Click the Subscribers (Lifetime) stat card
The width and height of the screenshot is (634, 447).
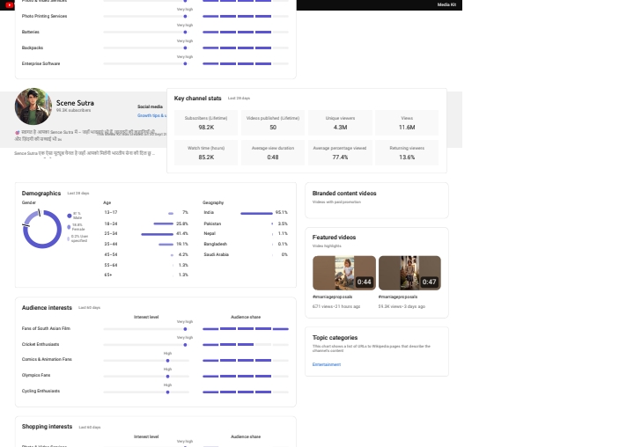(x=206, y=122)
